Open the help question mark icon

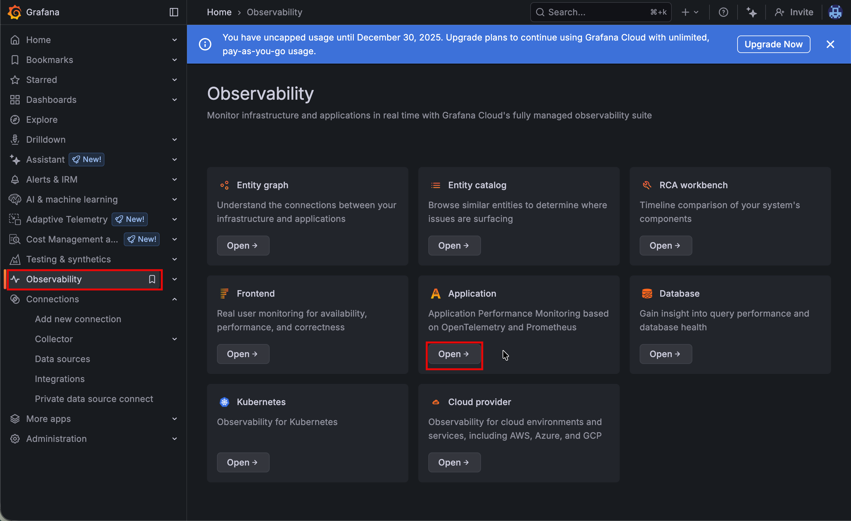pyautogui.click(x=723, y=12)
